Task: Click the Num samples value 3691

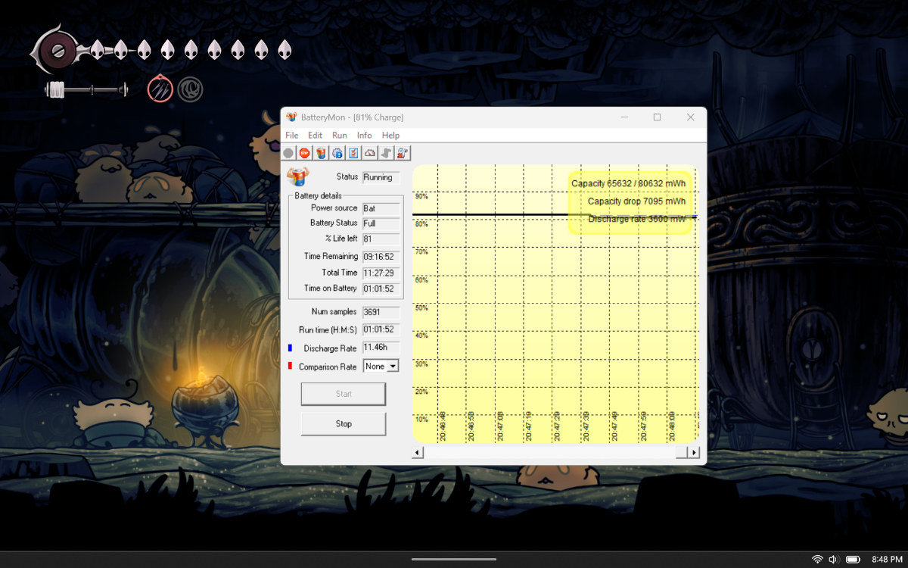Action: (381, 312)
